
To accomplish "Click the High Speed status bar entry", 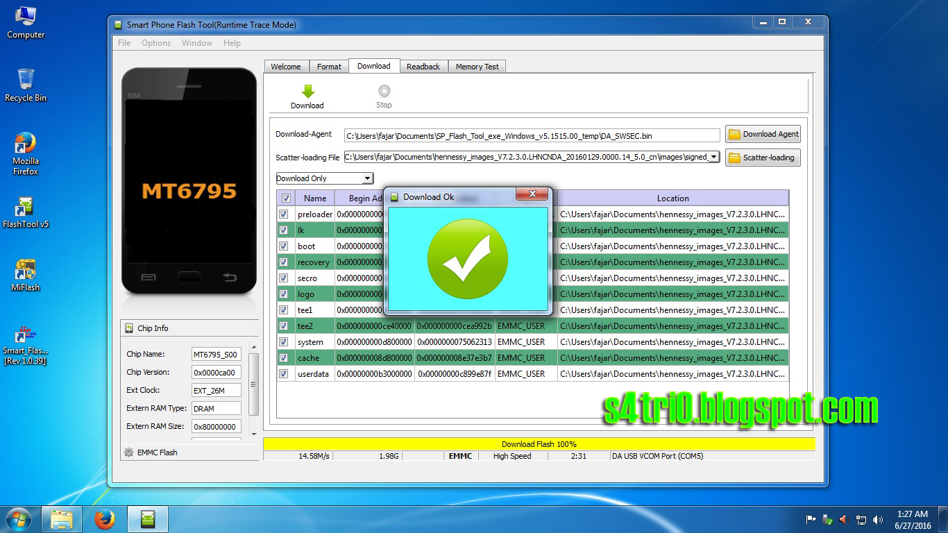I will [x=512, y=456].
